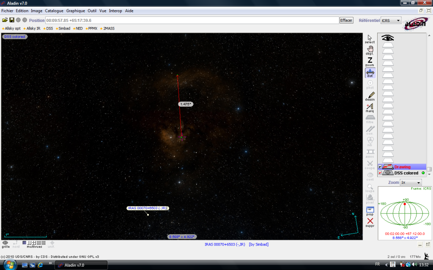This screenshot has height=270, width=433.
Task: Select single-view mode in multivues
Action: pos(24,243)
